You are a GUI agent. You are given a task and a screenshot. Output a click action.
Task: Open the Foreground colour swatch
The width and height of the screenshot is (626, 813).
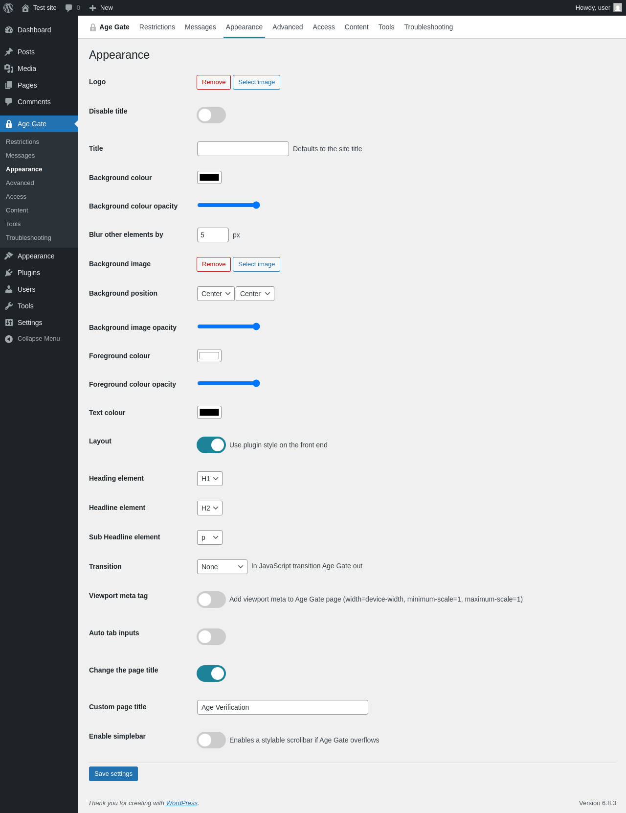pyautogui.click(x=209, y=356)
